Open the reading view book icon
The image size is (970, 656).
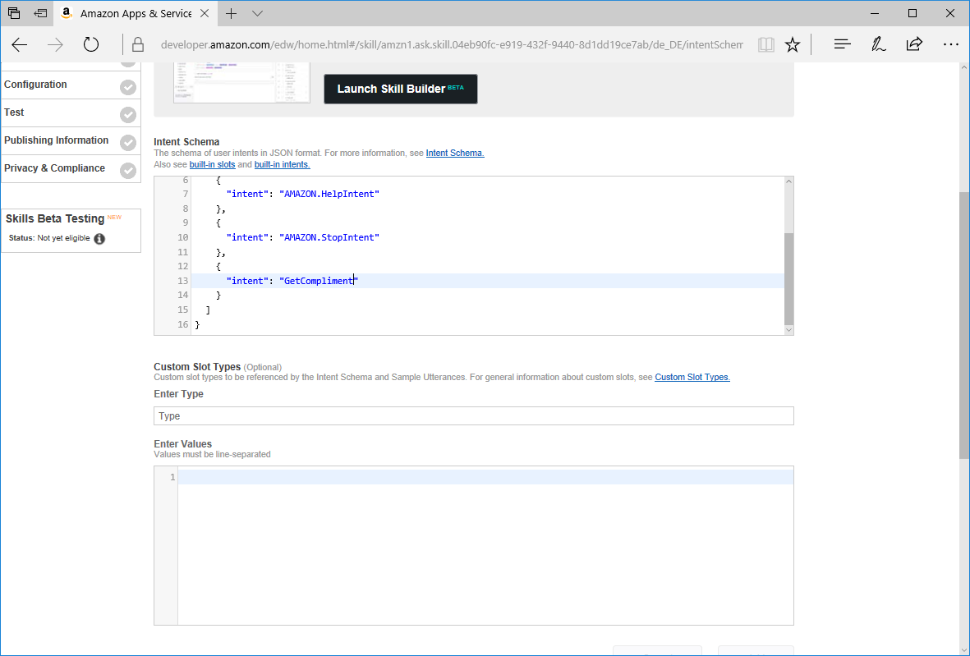765,45
